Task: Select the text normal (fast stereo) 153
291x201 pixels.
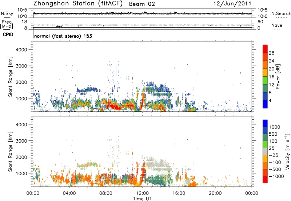Action: click(63, 36)
